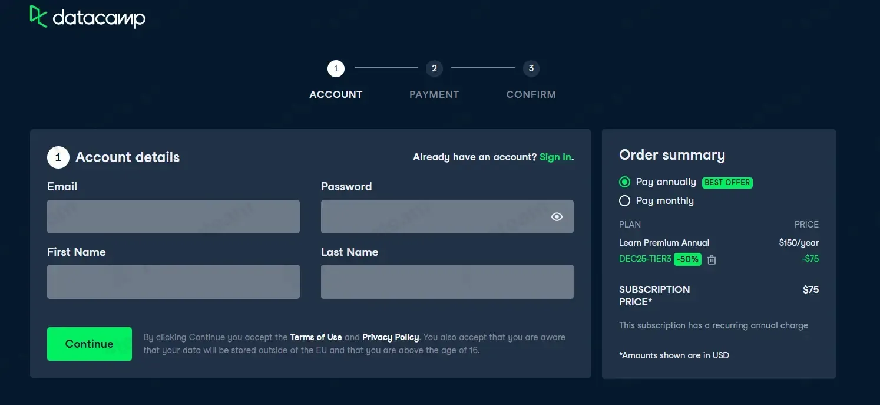The image size is (880, 405).
Task: Focus the Password input field
Action: click(x=433, y=217)
